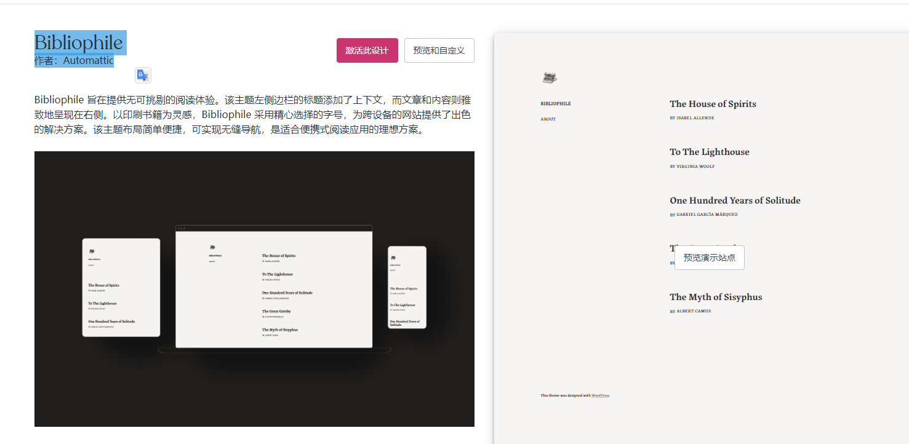Click BY ALBERT CAMUS byline
Image resolution: width=909 pixels, height=444 pixels.
[690, 311]
